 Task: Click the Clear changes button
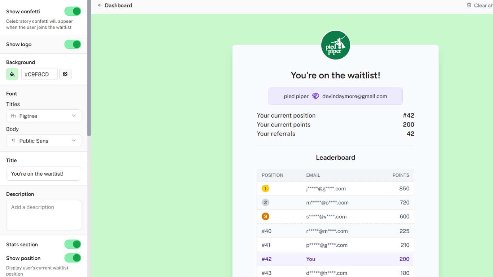pos(480,5)
